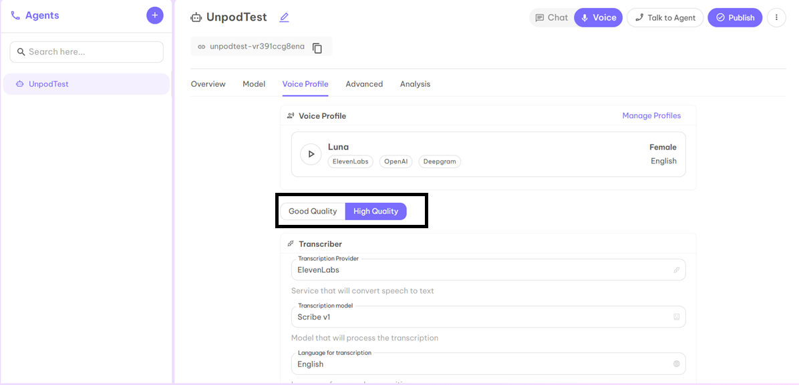Click the phone icon beside Agents
Viewport: 799px width, 385px height.
coord(15,16)
